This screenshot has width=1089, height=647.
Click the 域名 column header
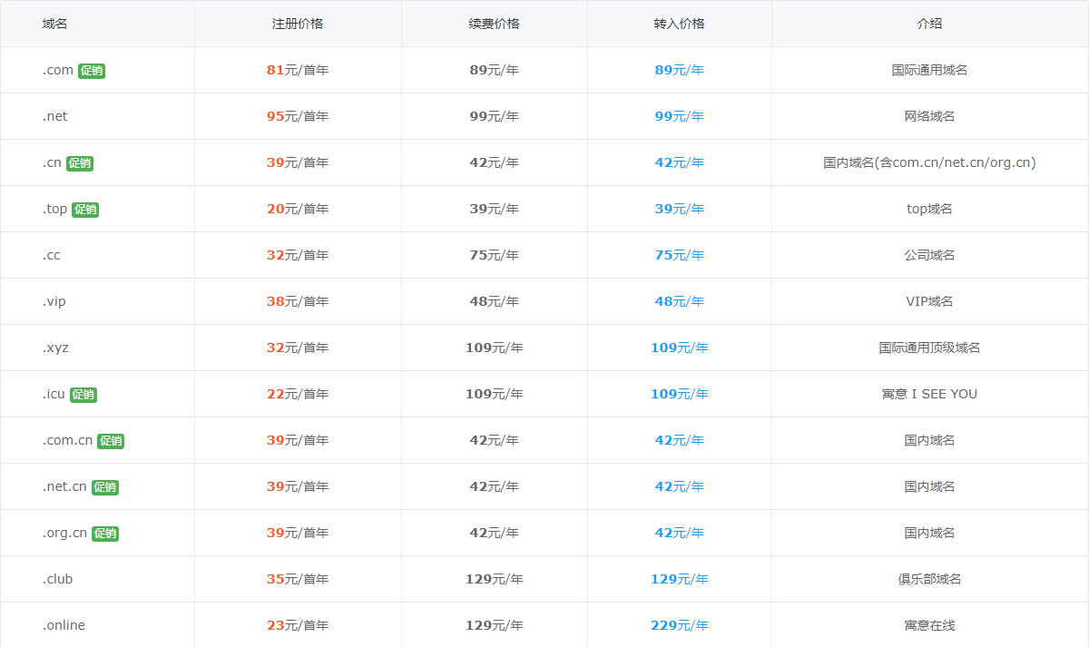click(x=55, y=24)
